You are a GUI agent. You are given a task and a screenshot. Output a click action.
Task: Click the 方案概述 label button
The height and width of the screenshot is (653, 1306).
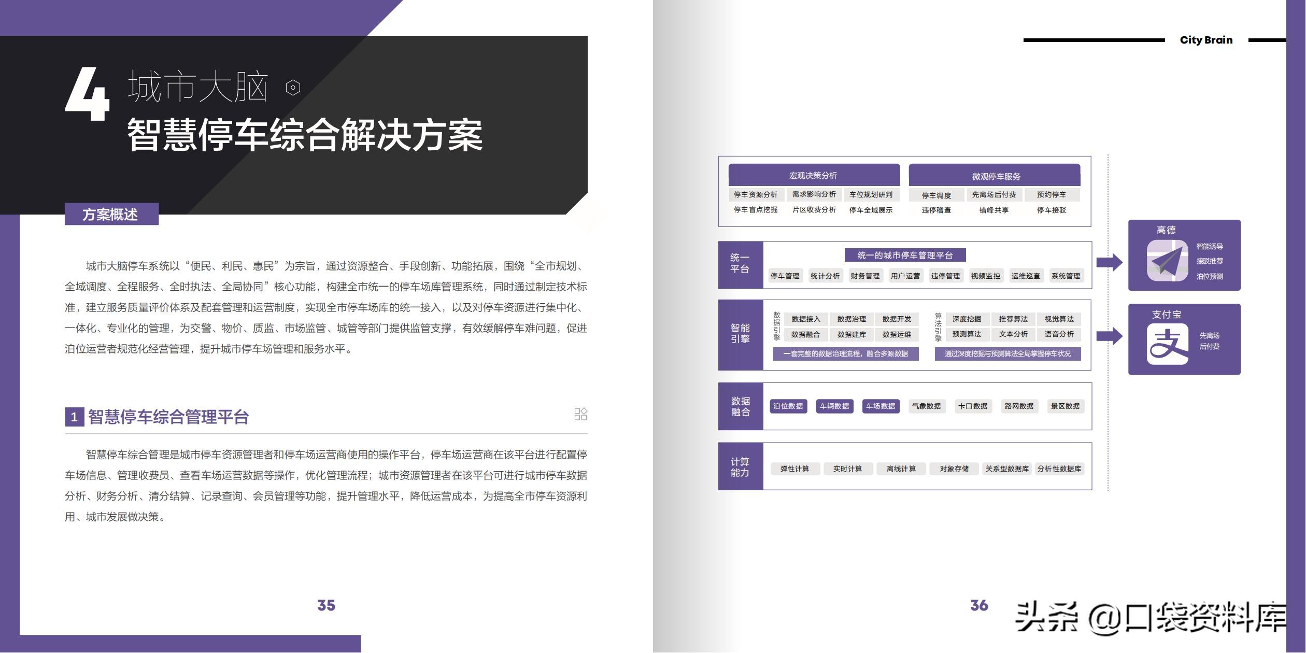pyautogui.click(x=111, y=215)
